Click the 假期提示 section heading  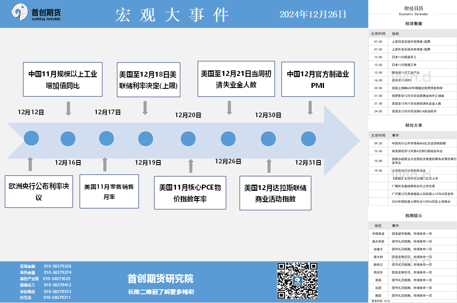[x=414, y=215]
